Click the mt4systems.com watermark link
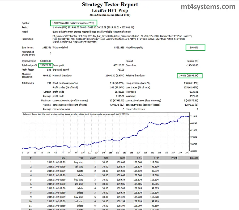 tap(208, 7)
